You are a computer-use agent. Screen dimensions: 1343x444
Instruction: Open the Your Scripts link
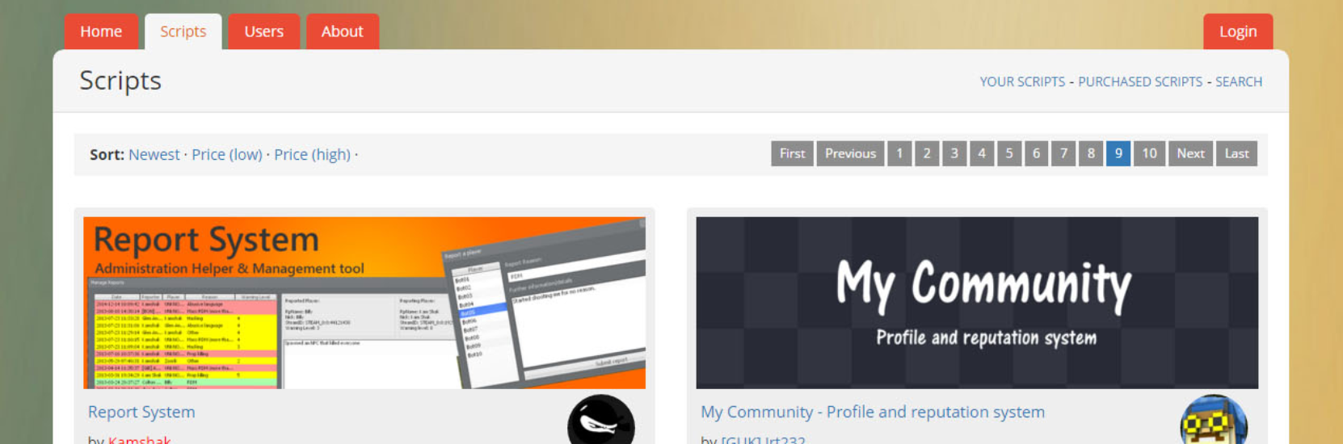tap(1022, 82)
